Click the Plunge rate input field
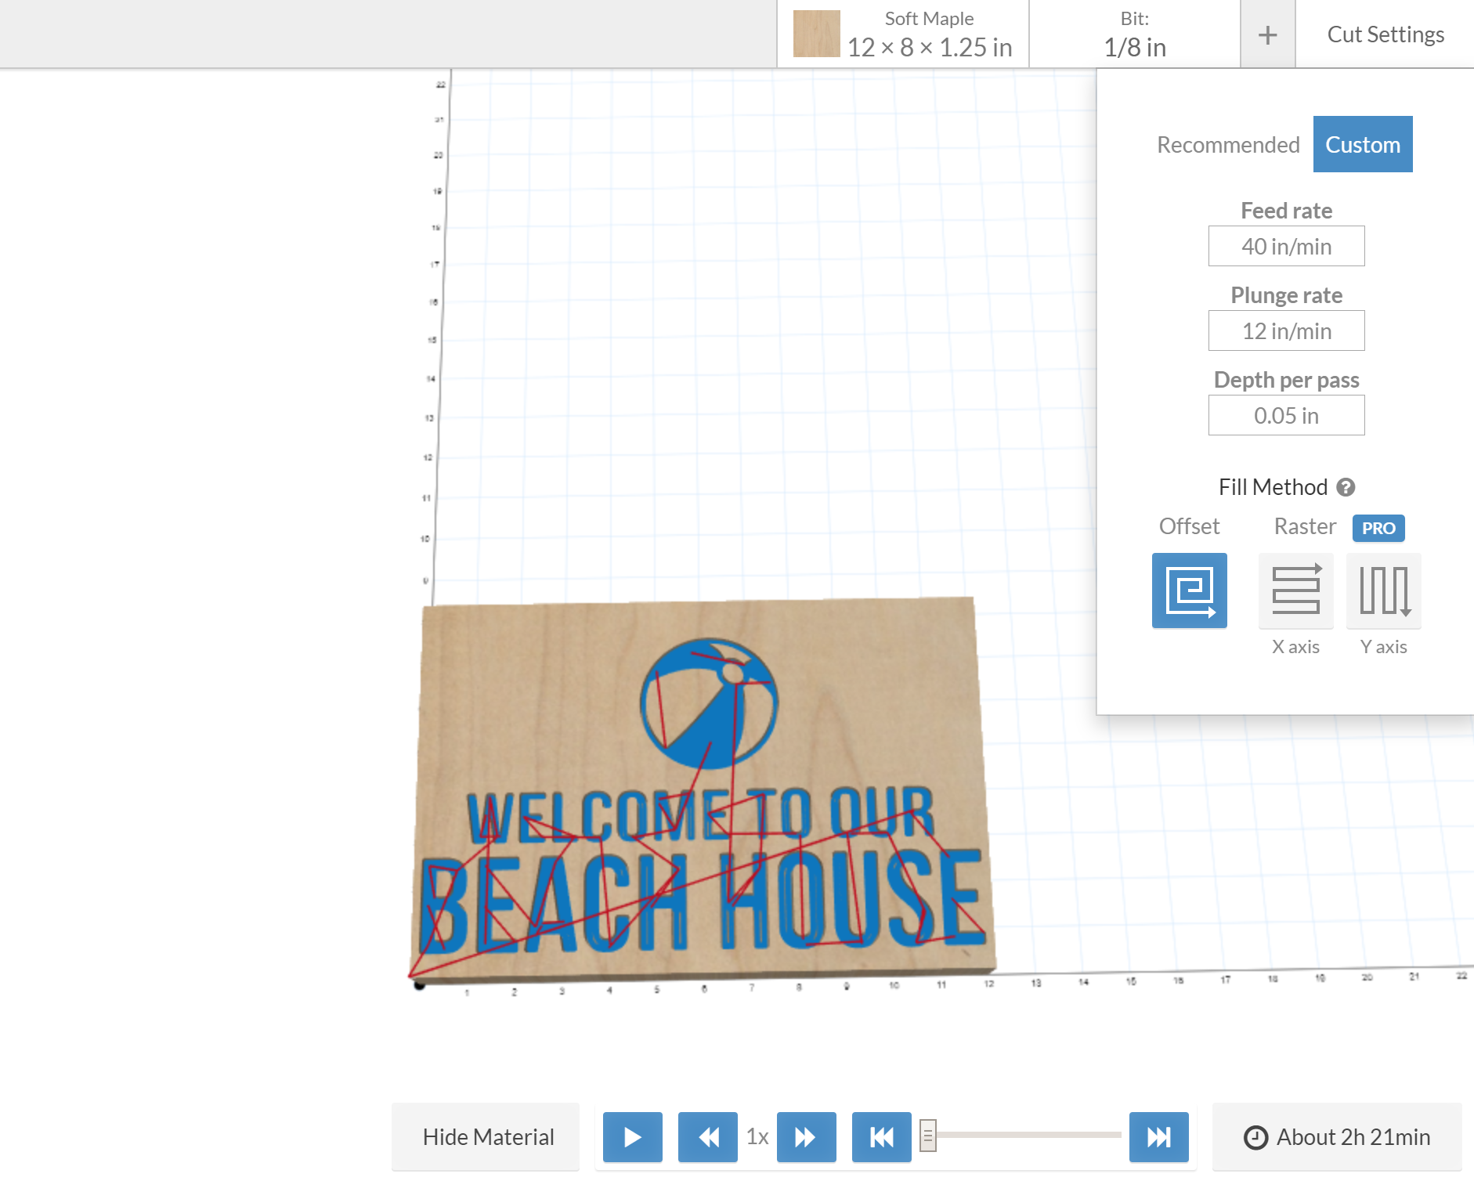Image resolution: width=1474 pixels, height=1181 pixels. pyautogui.click(x=1286, y=331)
